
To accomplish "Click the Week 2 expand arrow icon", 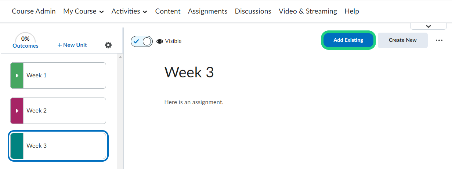I will 17,111.
